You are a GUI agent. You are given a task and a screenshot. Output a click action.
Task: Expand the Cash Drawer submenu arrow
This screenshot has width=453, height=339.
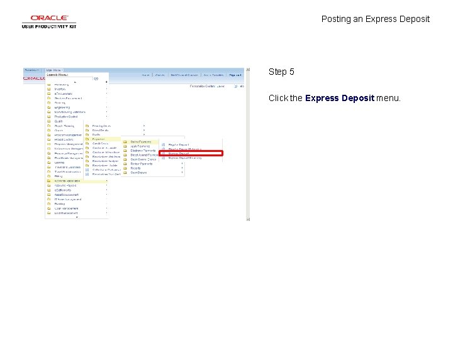pos(182,173)
